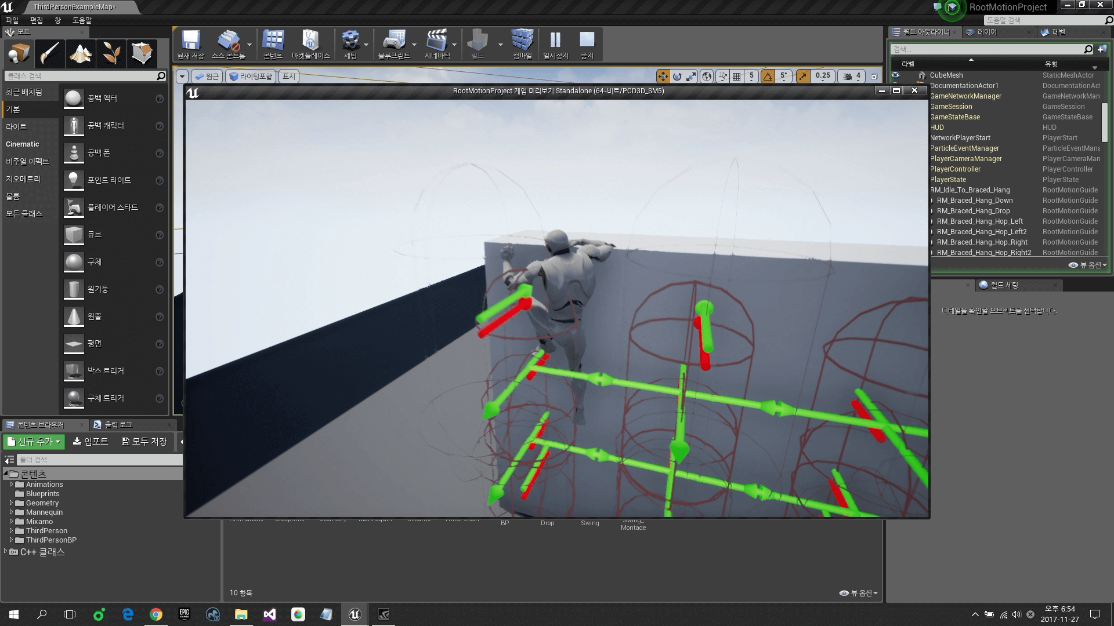This screenshot has height=626, width=1114.
Task: Open viewport options dropdown arrow
Action: click(182, 76)
